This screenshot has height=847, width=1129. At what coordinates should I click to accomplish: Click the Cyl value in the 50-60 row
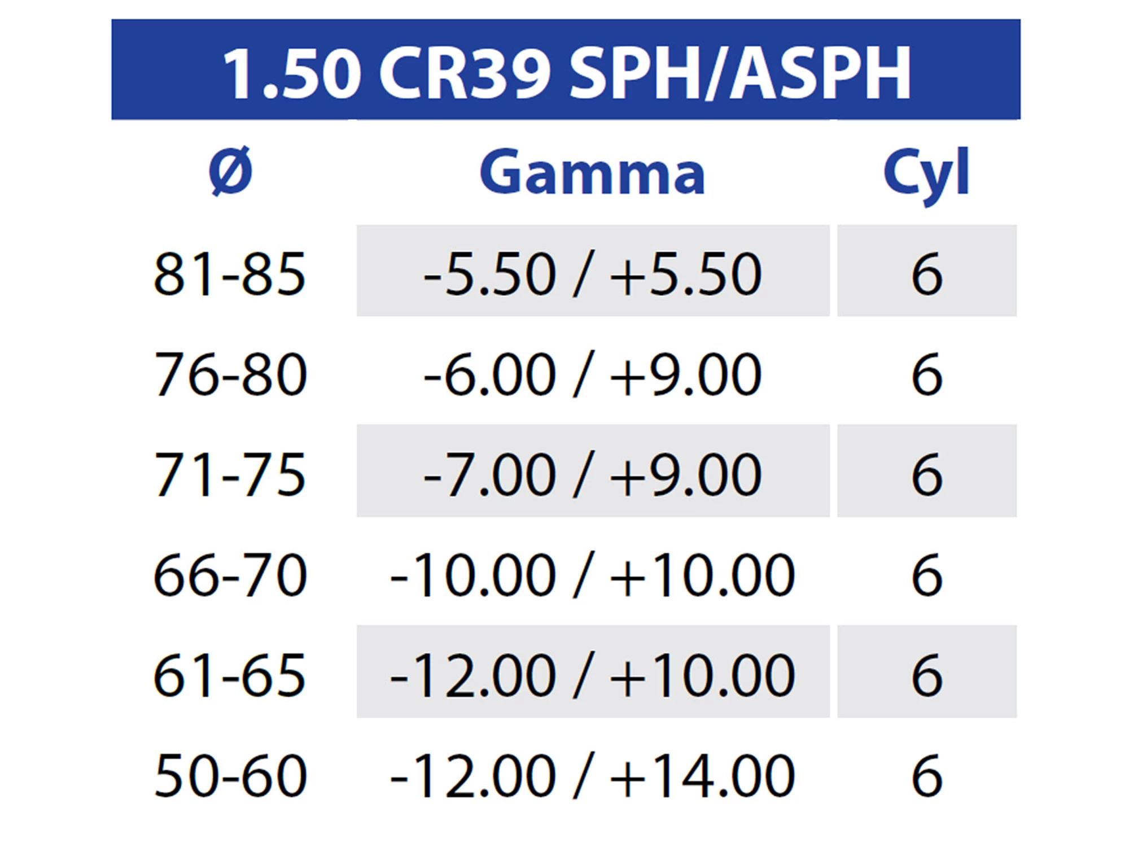(926, 775)
